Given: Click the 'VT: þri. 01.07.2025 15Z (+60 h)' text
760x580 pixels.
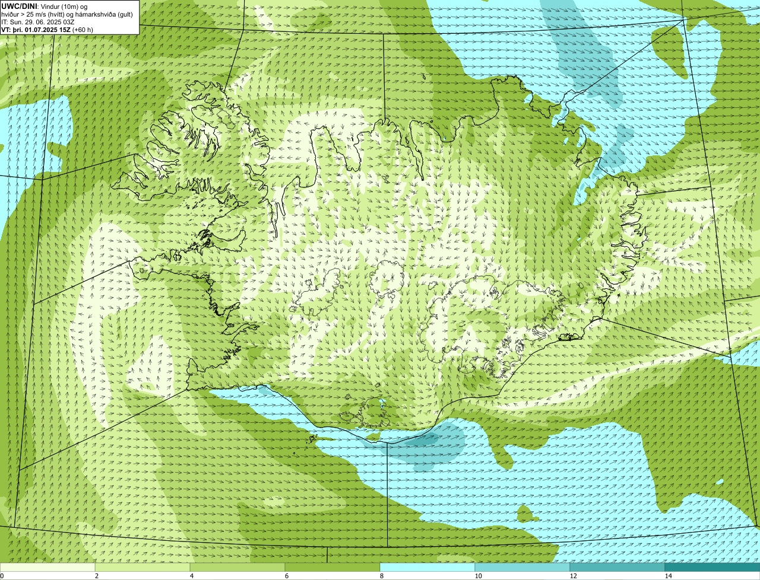Looking at the screenshot, I should 47,30.
